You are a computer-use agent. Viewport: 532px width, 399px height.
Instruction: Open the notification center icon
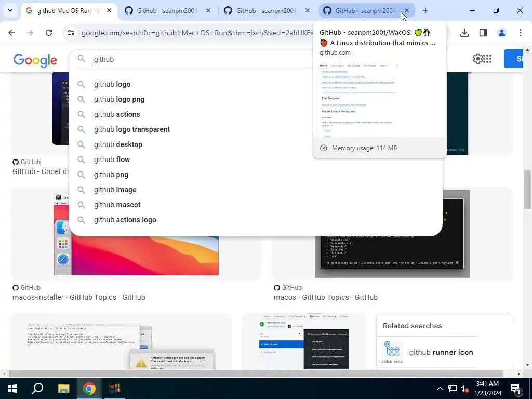(515, 389)
